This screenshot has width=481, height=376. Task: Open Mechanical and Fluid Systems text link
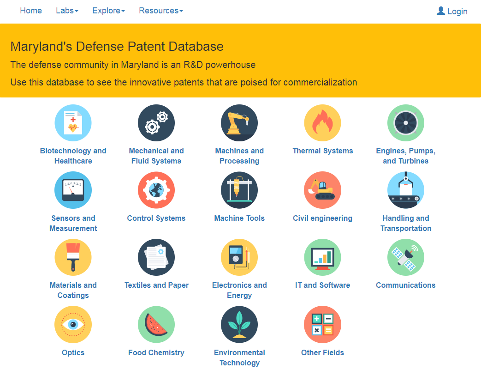click(156, 156)
